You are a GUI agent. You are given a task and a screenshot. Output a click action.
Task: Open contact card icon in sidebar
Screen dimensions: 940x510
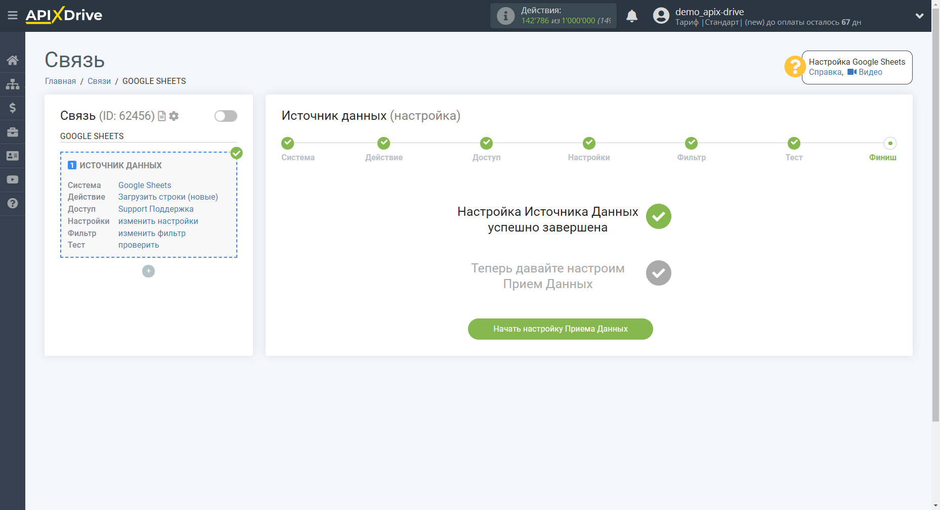click(13, 156)
